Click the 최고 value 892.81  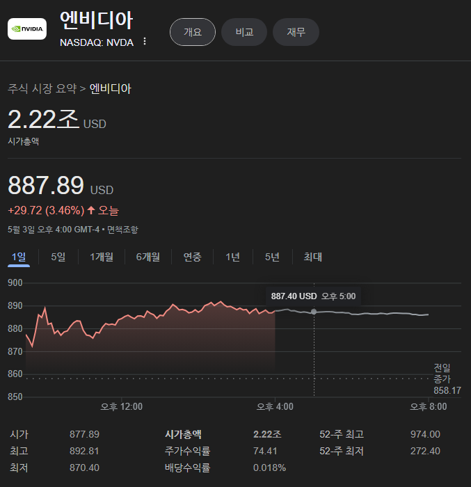(84, 451)
